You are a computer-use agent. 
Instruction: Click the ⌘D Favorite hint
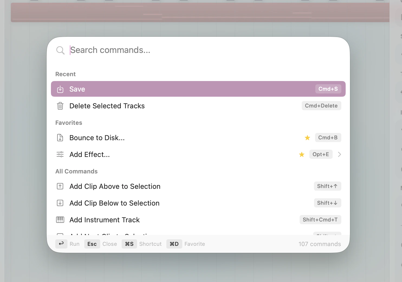click(186, 244)
